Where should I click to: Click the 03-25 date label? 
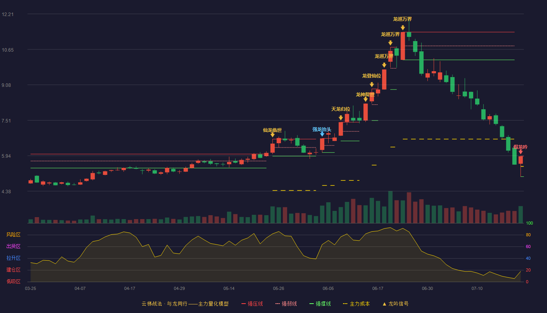[x=30, y=288]
